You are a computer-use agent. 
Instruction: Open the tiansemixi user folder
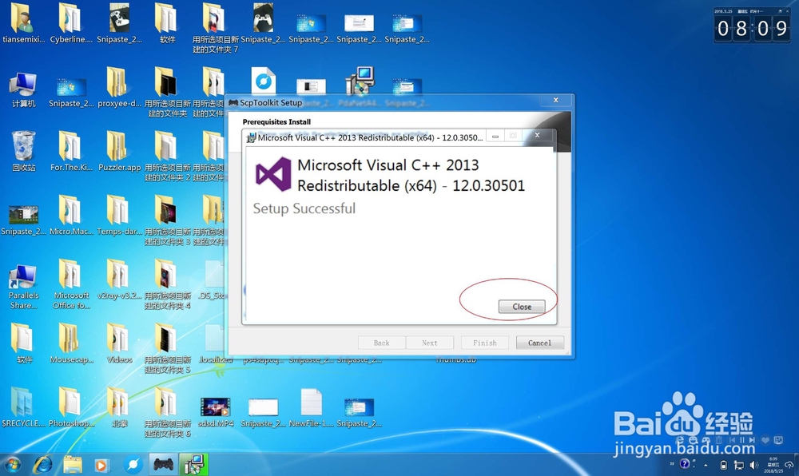[23, 23]
